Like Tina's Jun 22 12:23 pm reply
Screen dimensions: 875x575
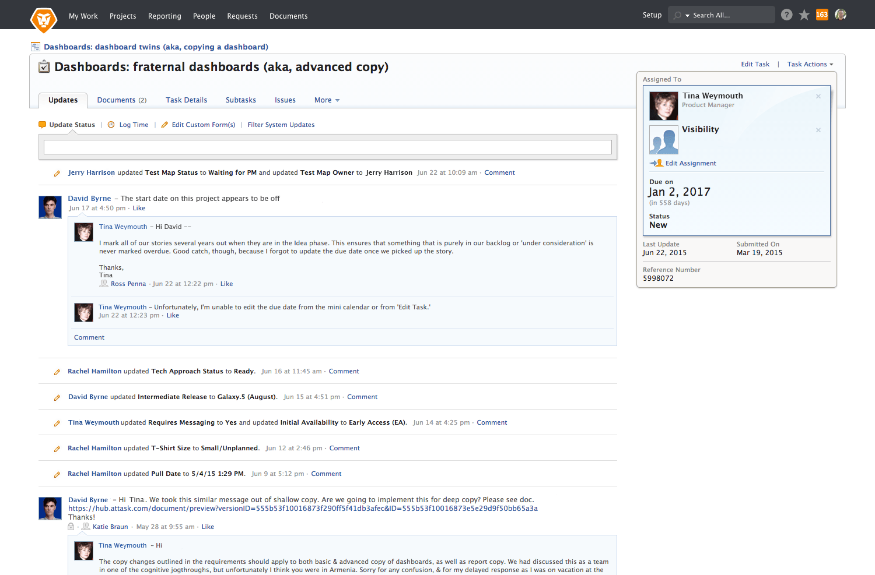(173, 315)
